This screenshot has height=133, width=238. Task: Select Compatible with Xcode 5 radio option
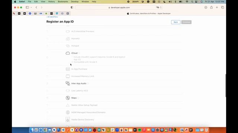pos(72,62)
